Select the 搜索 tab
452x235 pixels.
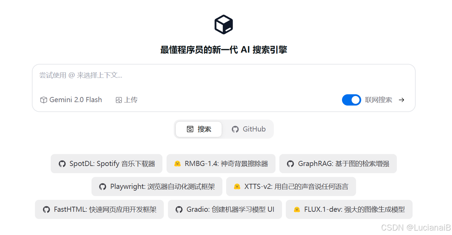pos(199,129)
